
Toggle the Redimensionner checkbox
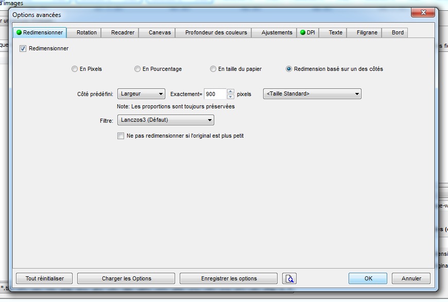pos(23,49)
